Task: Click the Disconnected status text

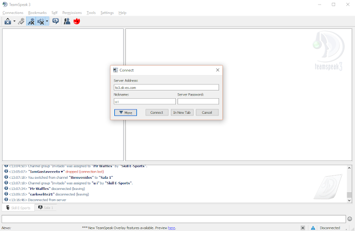Action: point(330,228)
